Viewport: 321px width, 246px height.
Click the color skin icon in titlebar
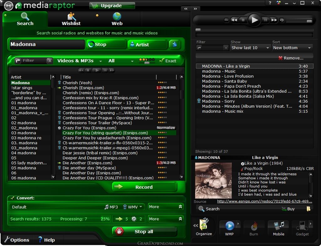click(278, 3)
